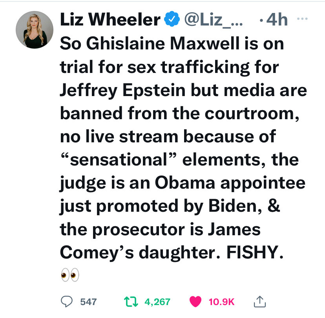
Task: View the 4,267 retweets count
Action: (157, 302)
